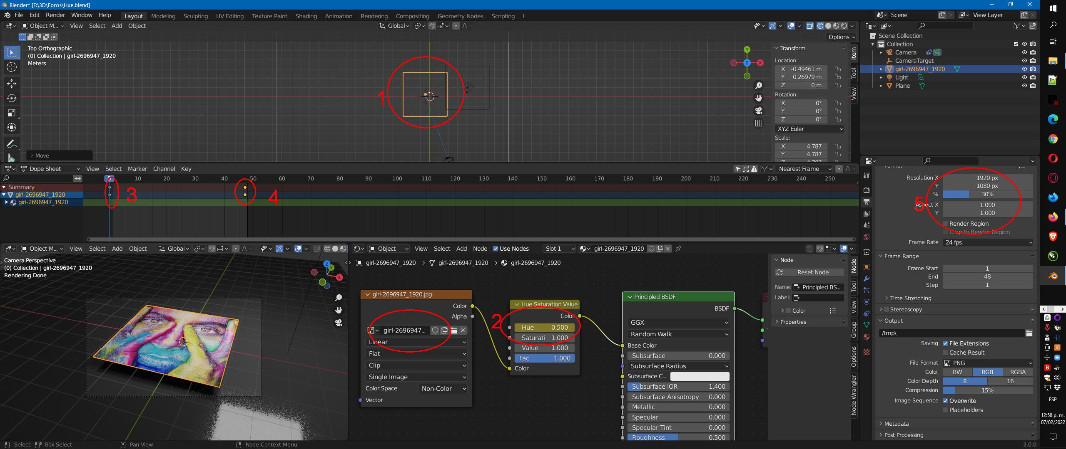Viewport: 1066px width, 449px height.
Task: Select the Annotate pencil tool
Action: coord(12,144)
